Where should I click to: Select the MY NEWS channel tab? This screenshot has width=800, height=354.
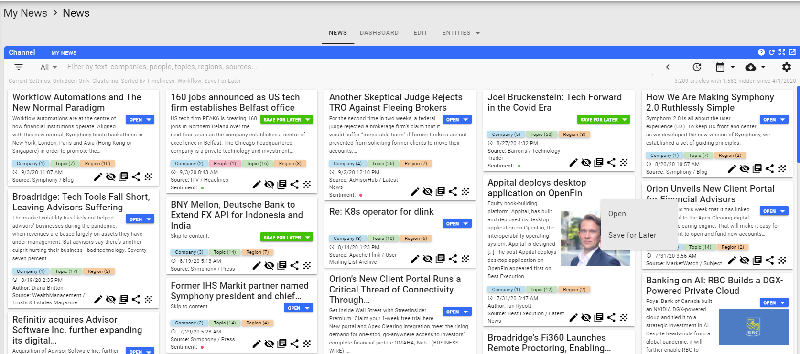coord(64,53)
